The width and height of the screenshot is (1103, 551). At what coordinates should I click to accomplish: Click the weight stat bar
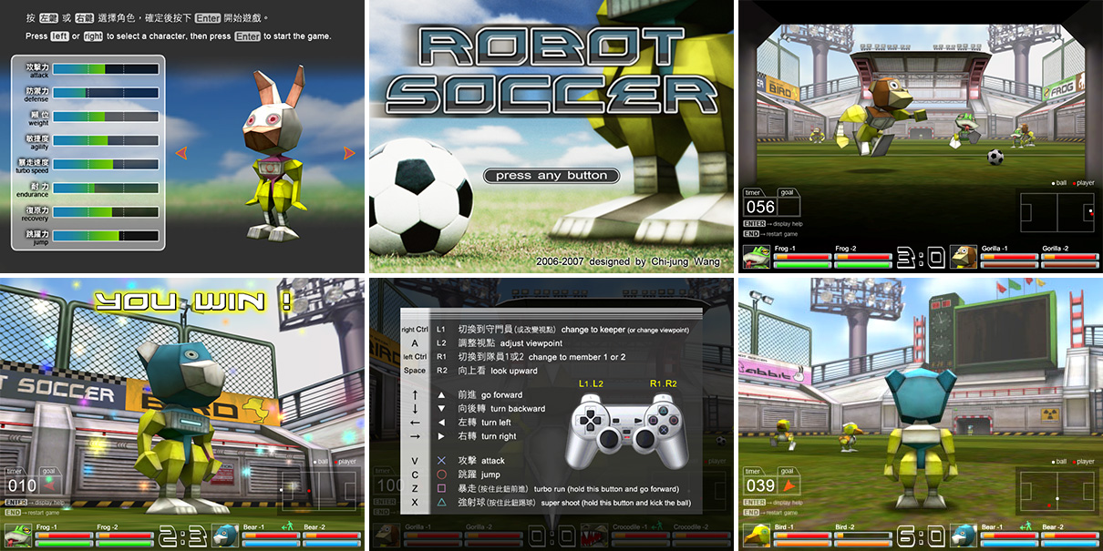pyautogui.click(x=108, y=117)
